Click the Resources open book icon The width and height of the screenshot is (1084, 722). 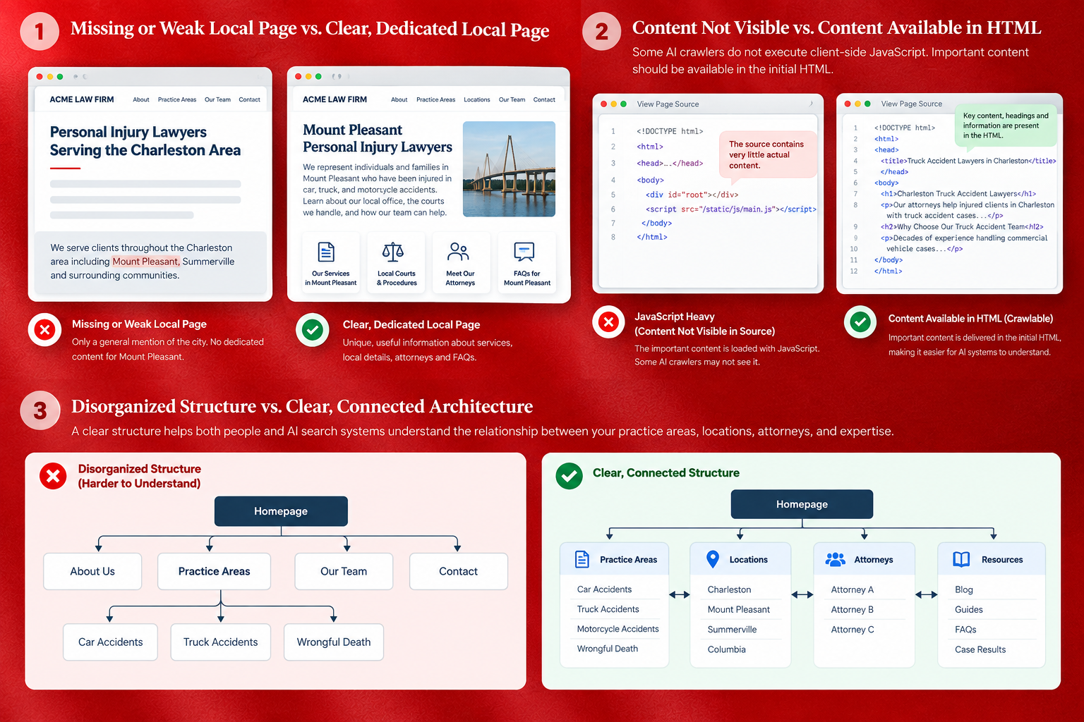(961, 559)
